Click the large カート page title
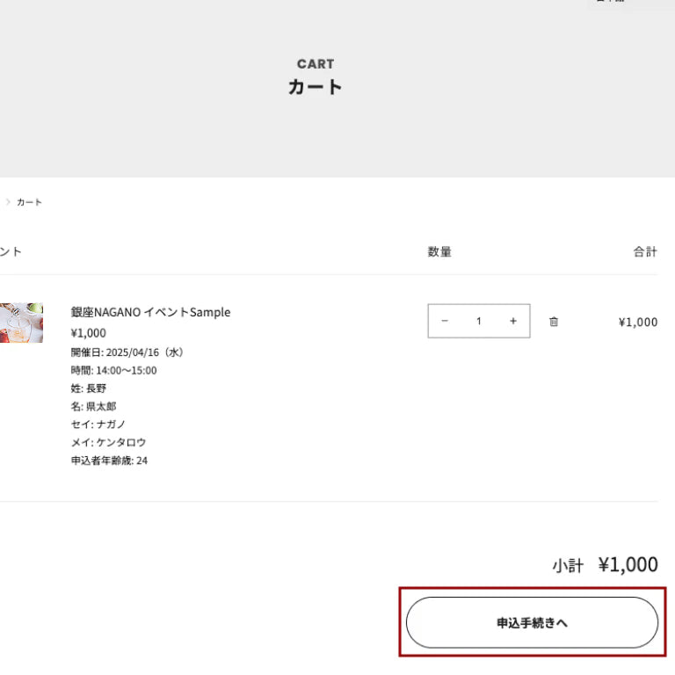This screenshot has width=675, height=675. [316, 87]
